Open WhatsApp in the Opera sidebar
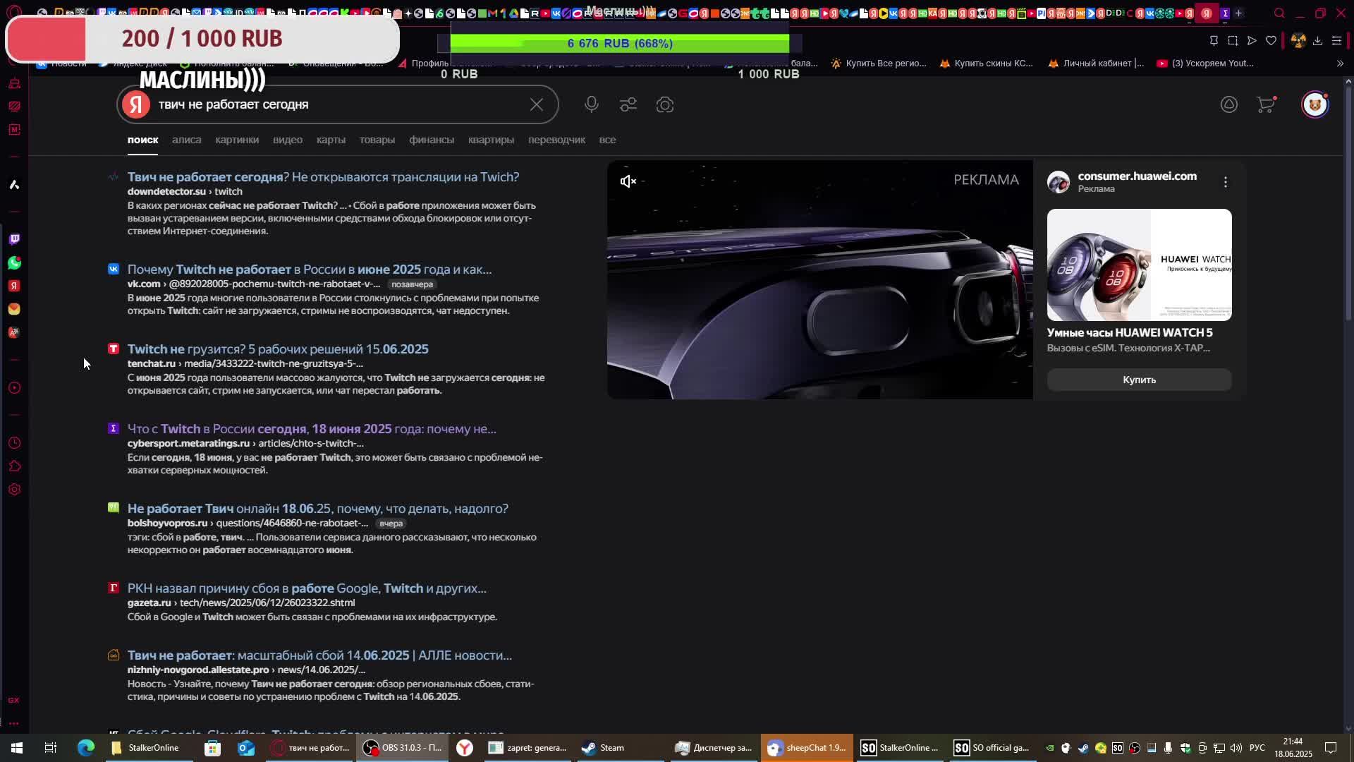Viewport: 1354px width, 762px height. point(14,262)
